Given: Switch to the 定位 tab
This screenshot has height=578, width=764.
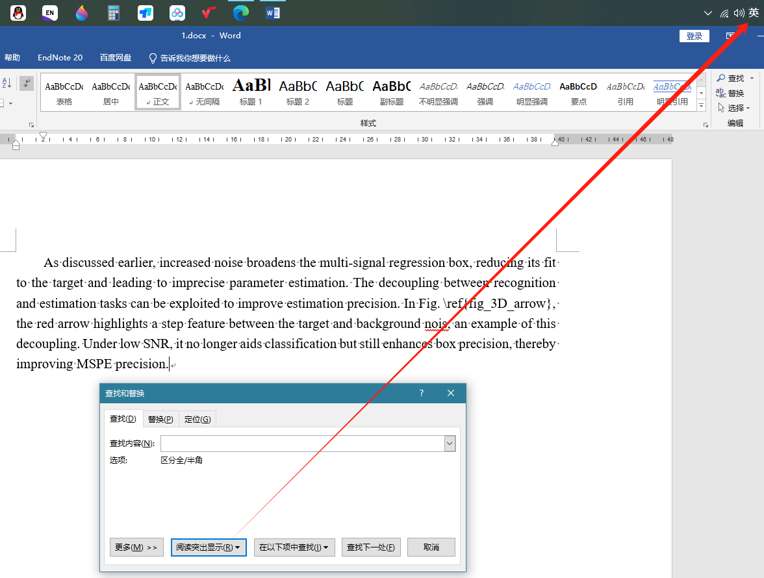Looking at the screenshot, I should pyautogui.click(x=197, y=418).
